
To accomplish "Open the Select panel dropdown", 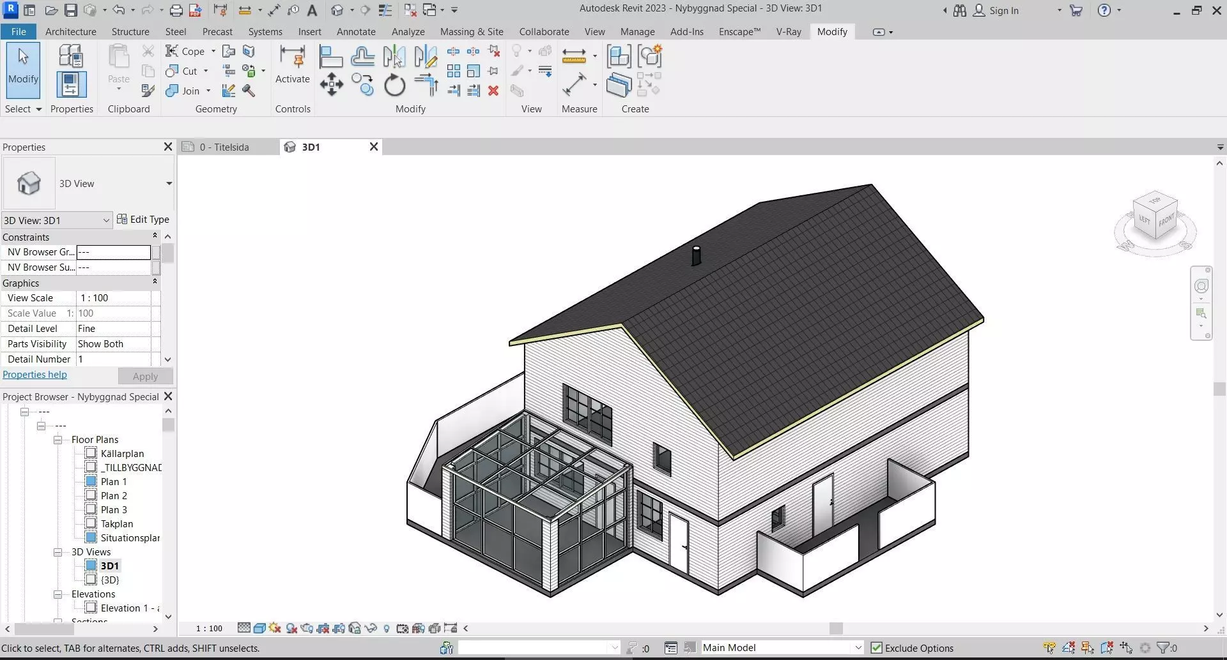I will 23,109.
